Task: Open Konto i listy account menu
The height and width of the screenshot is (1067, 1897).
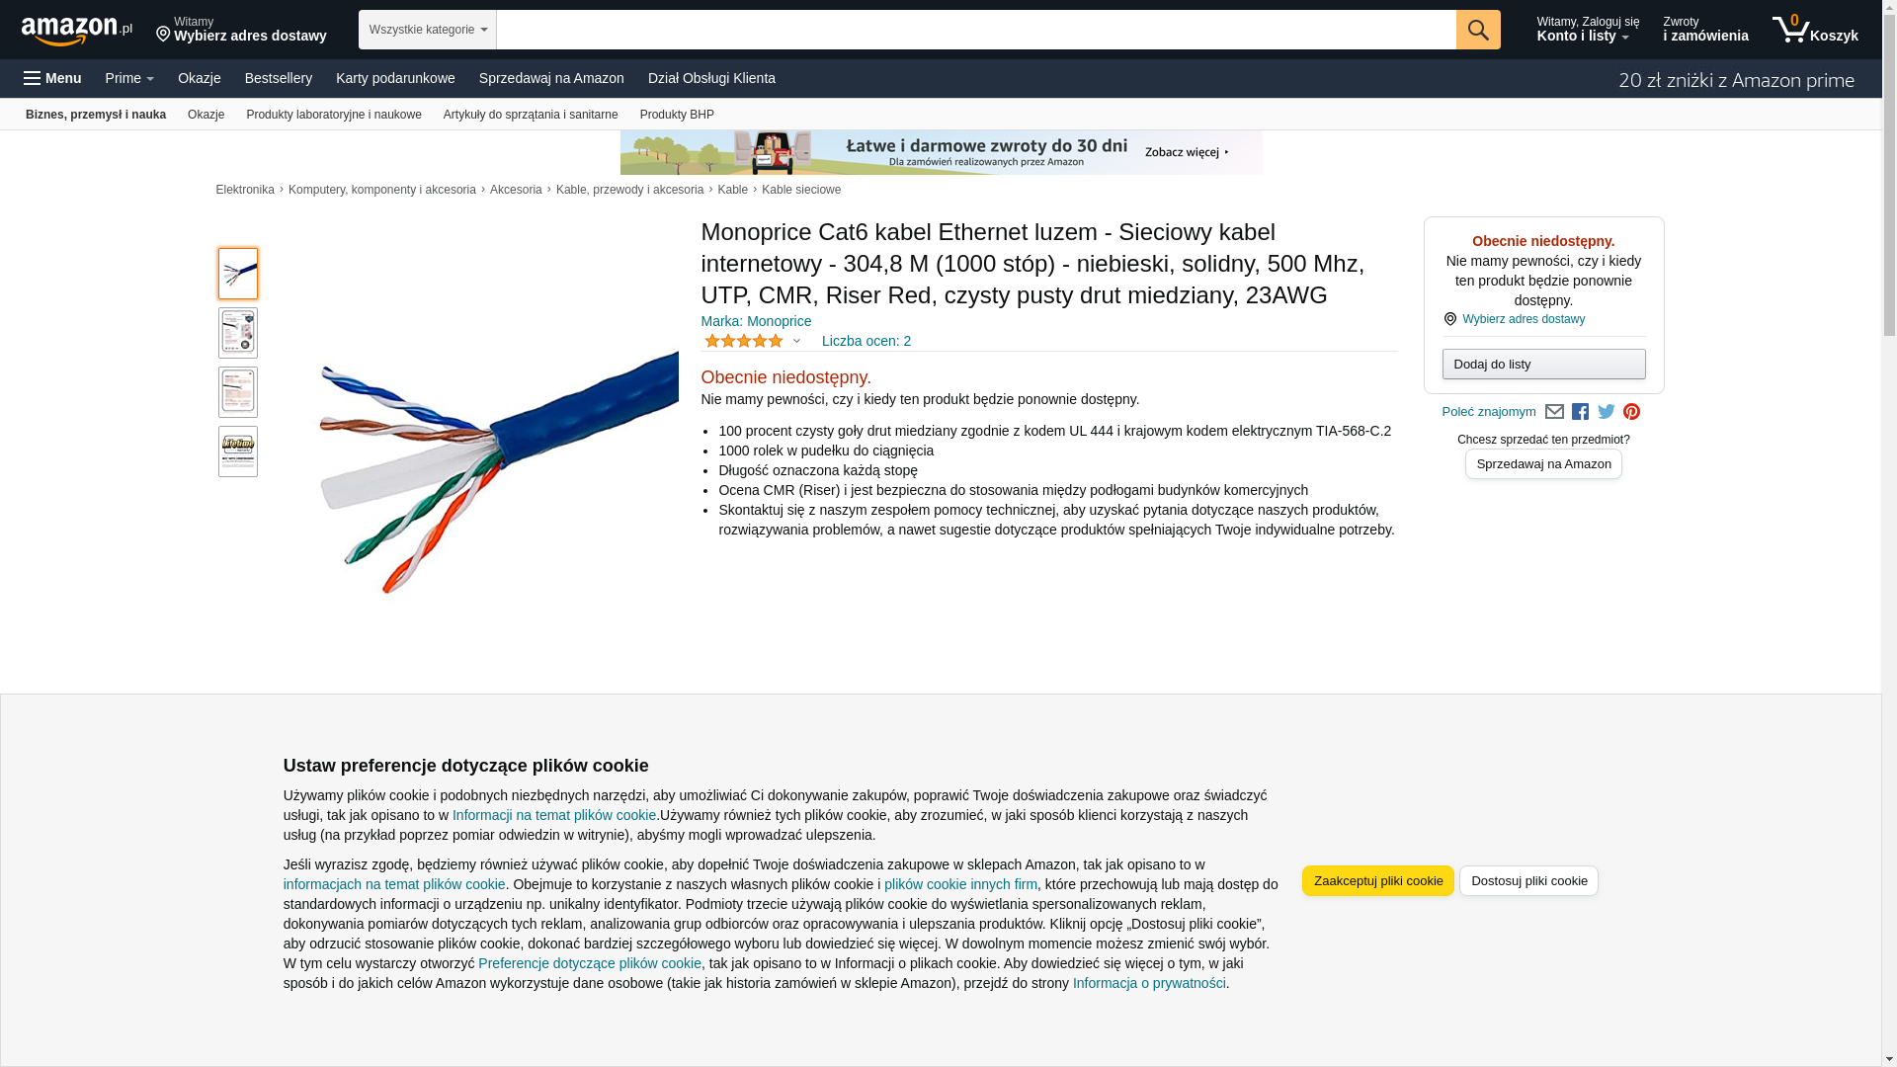Action: [1588, 30]
